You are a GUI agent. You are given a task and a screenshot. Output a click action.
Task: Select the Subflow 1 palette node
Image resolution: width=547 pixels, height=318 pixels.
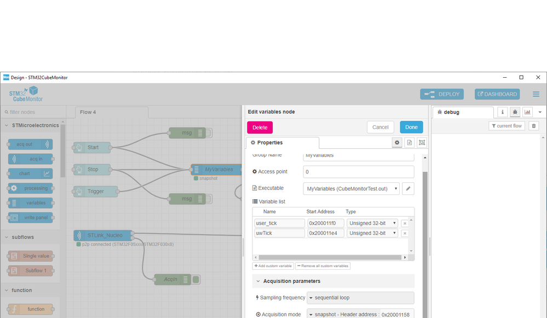[30, 270]
